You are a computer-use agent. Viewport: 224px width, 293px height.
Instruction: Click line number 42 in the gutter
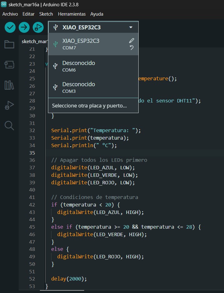[32, 205]
